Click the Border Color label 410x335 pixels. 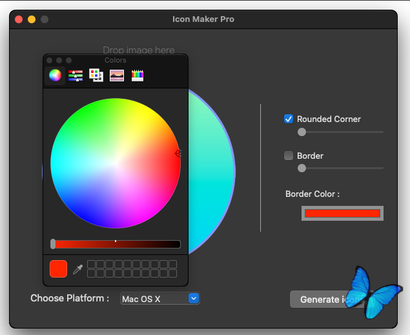313,194
